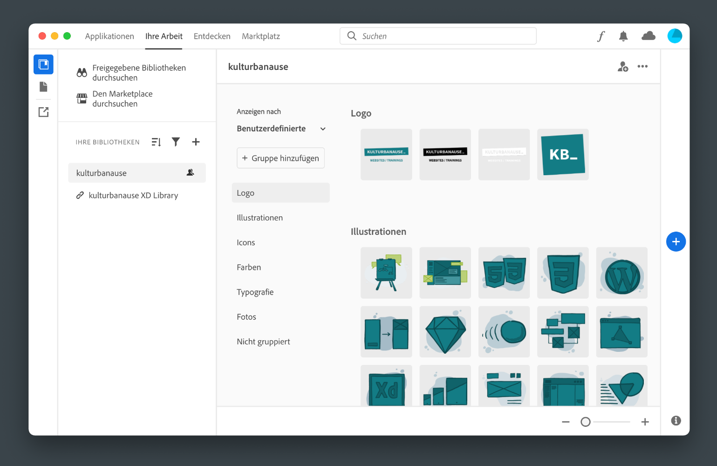Click the shared library badge on kulturbanause
Viewport: 717px width, 466px height.
(190, 172)
